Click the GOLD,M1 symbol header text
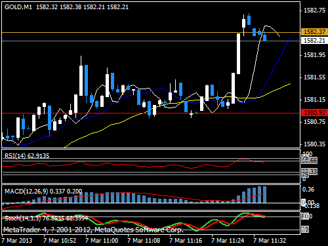This screenshot has height=246, width=328. pyautogui.click(x=18, y=7)
